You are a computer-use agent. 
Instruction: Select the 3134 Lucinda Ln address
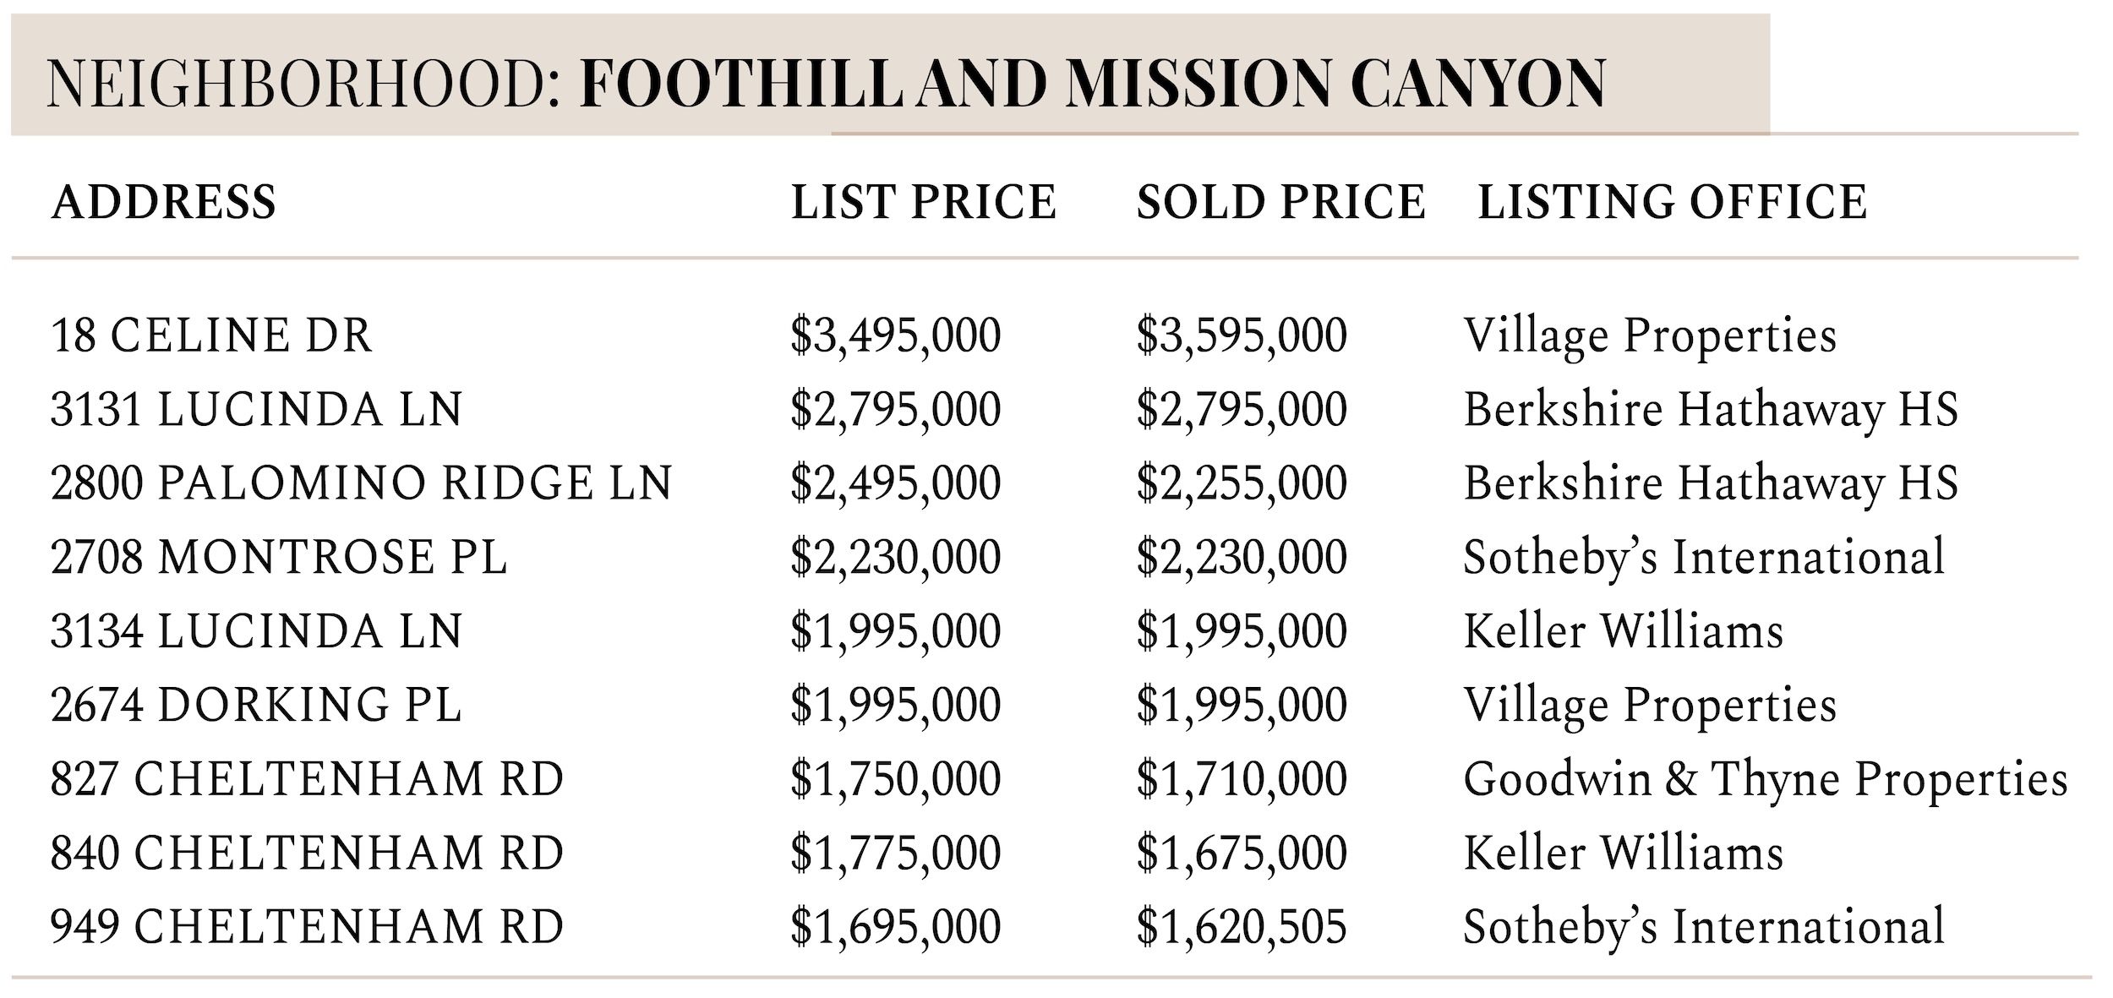point(257,631)
